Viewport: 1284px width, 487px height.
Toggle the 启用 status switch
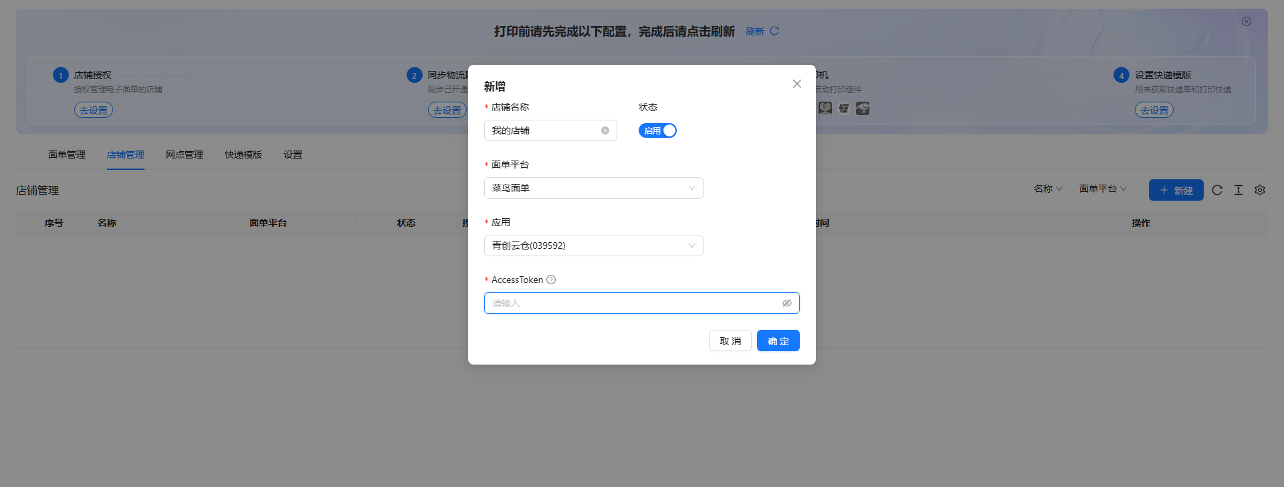coord(657,130)
